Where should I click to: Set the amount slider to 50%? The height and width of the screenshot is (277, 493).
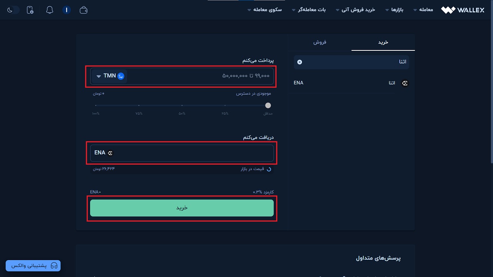[x=182, y=105]
